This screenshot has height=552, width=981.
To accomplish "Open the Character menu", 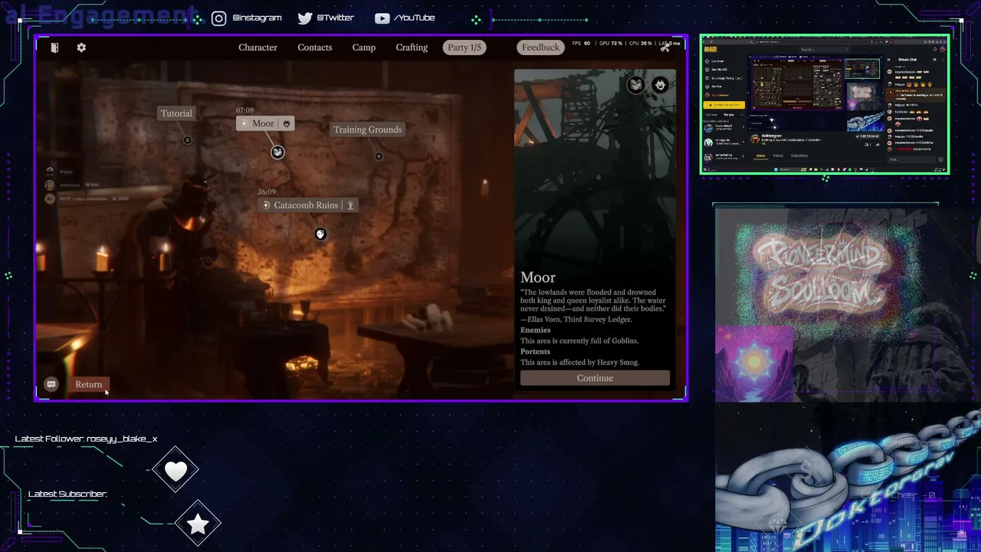I will (258, 48).
